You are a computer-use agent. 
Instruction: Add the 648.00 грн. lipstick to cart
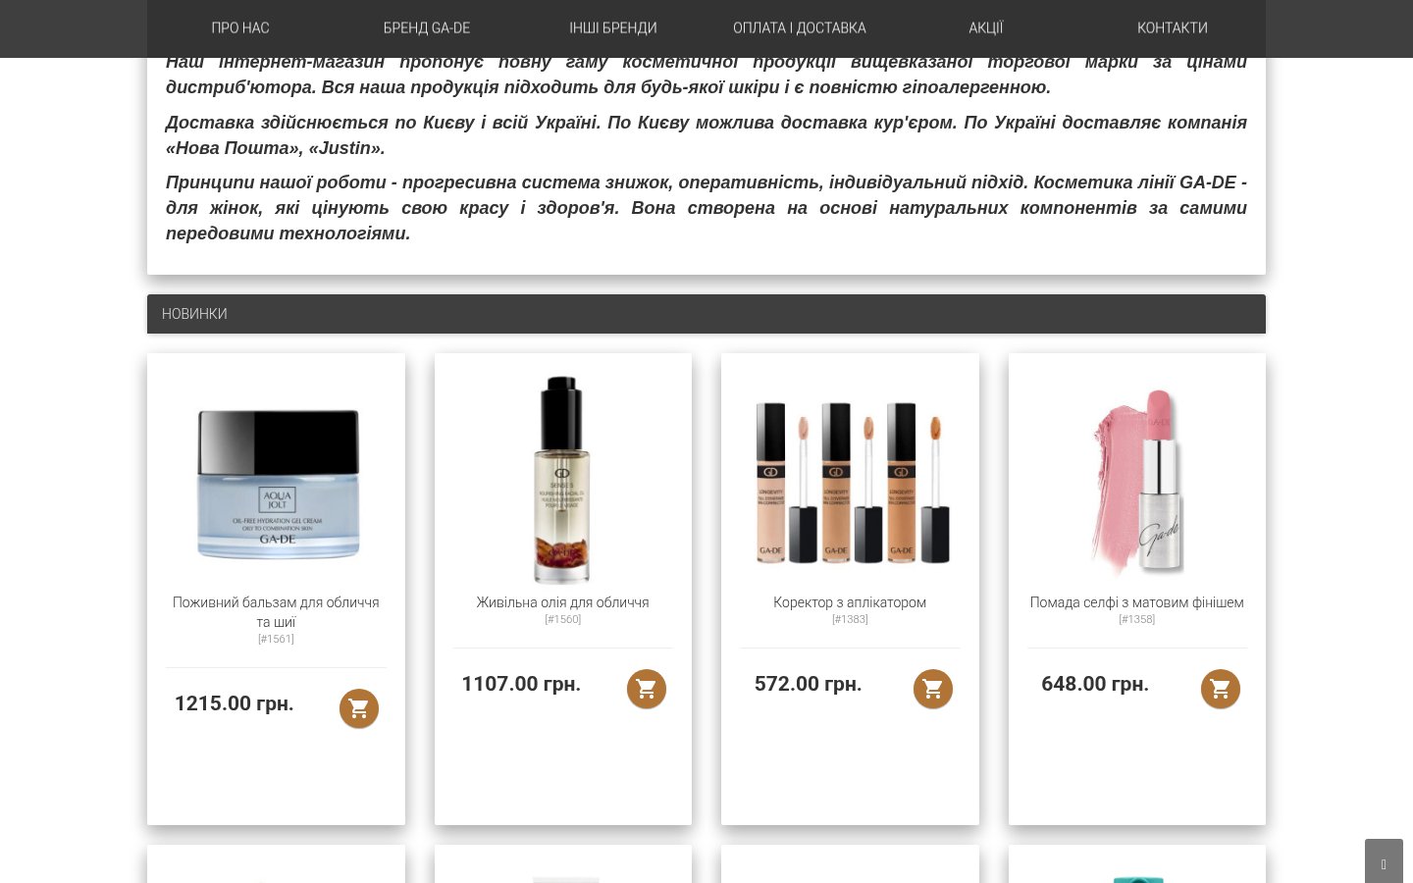coord(1221,689)
